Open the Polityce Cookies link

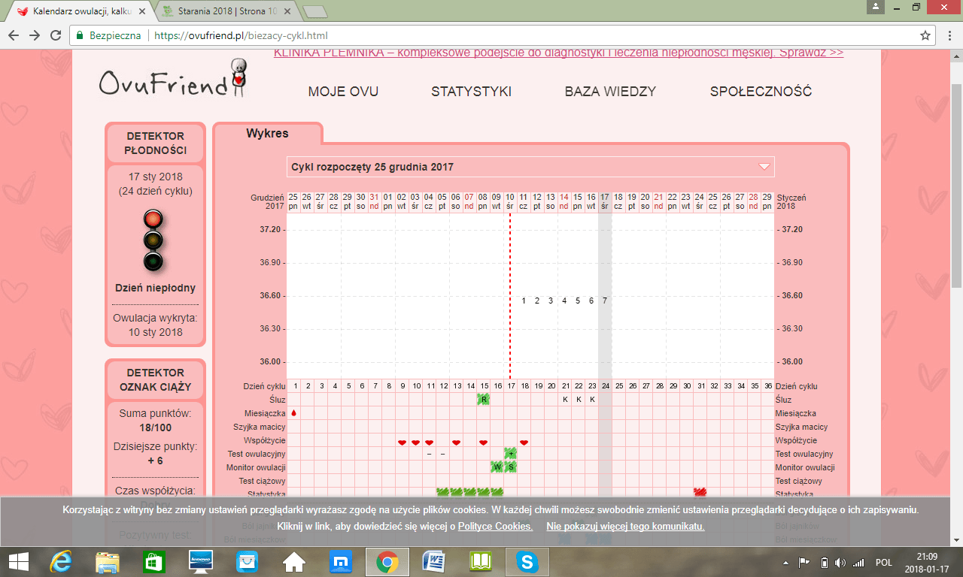point(495,526)
